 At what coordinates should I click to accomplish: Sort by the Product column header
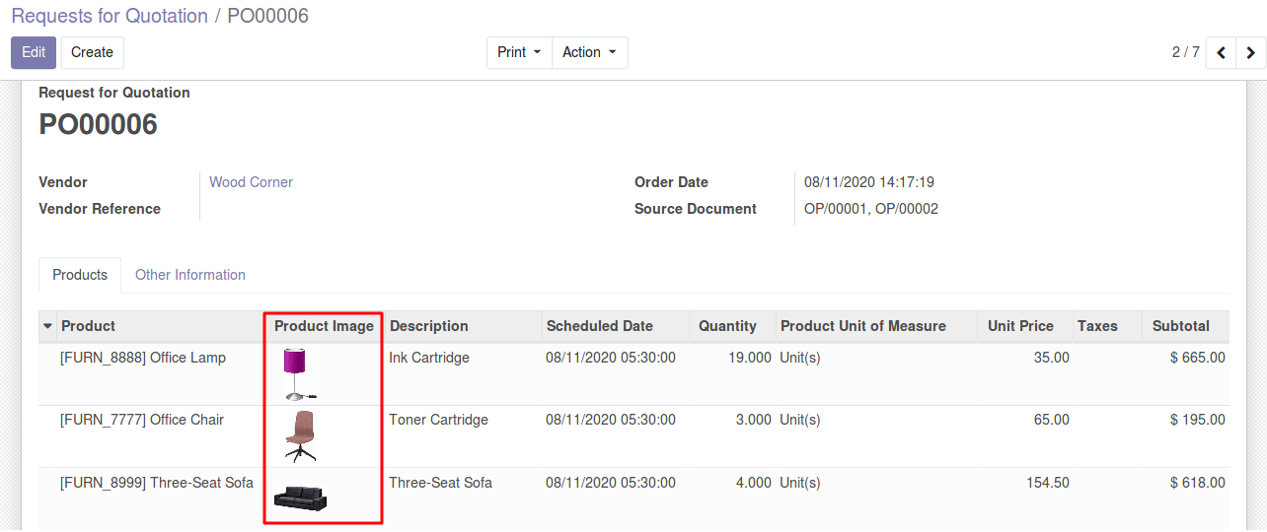pos(88,326)
